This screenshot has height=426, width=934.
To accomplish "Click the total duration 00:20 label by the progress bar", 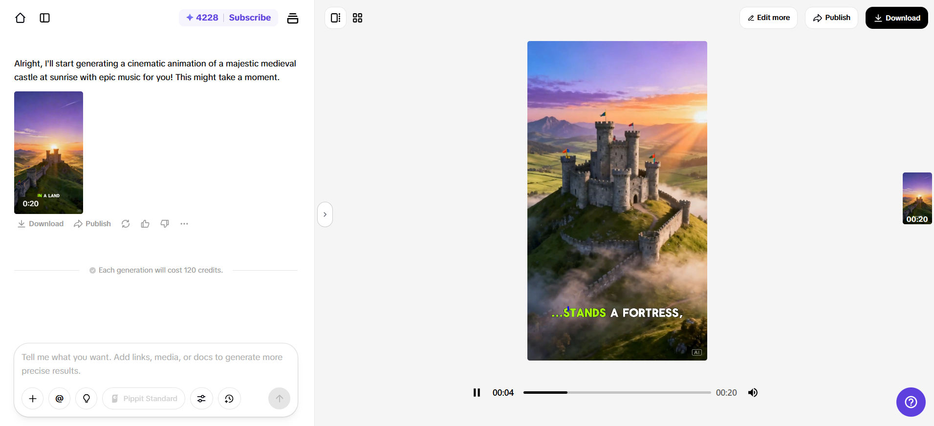I will point(726,393).
